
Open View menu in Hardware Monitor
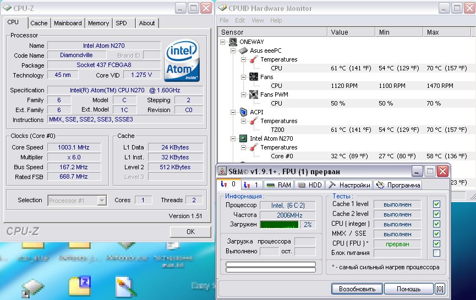click(x=258, y=20)
